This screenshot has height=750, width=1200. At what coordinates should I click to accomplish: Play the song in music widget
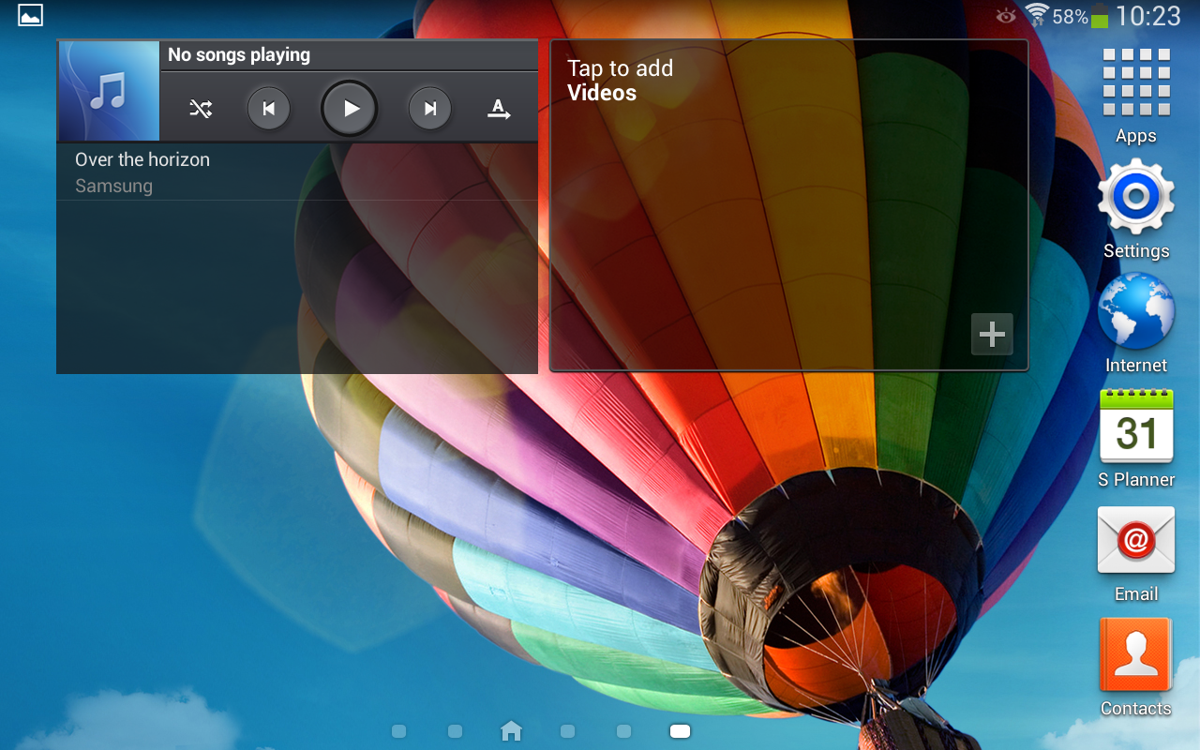pyautogui.click(x=350, y=109)
